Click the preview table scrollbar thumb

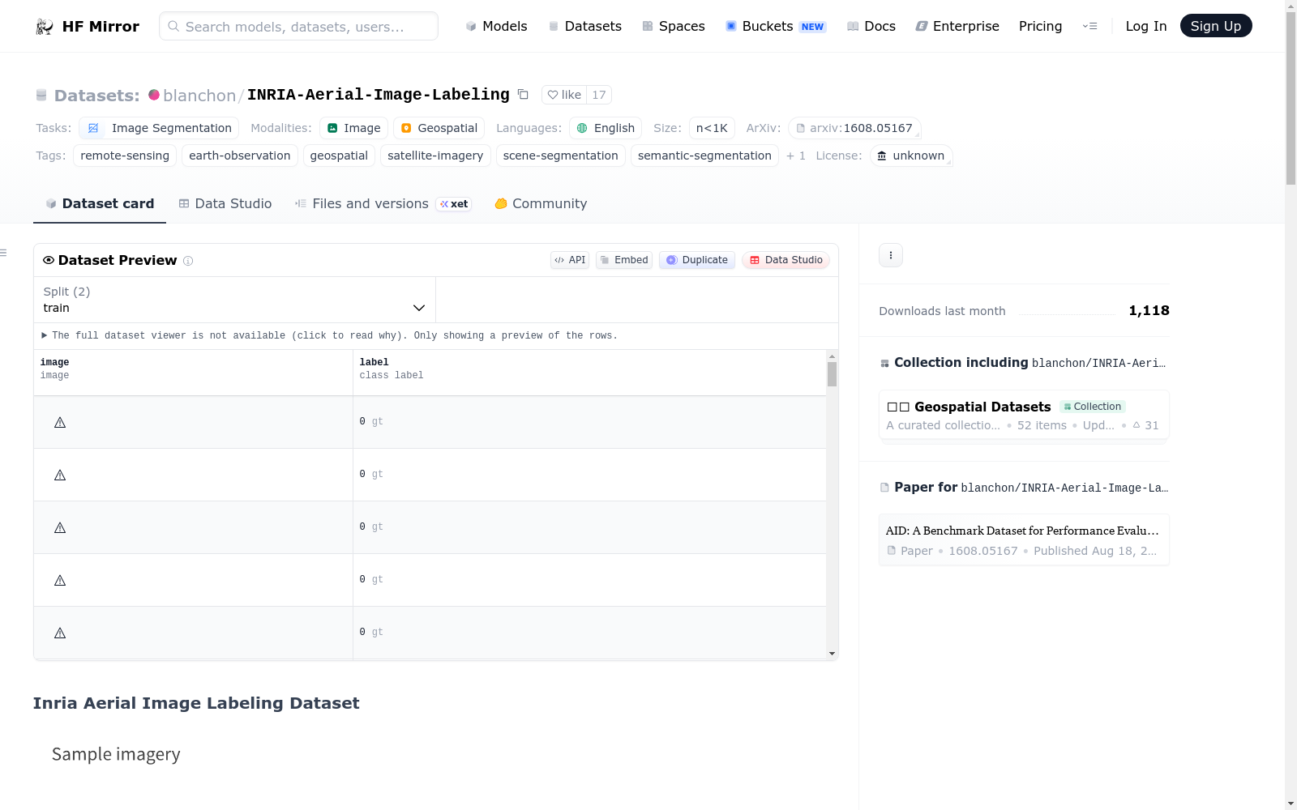point(832,374)
